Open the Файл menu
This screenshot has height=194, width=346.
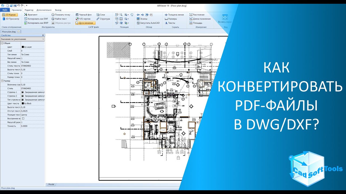click(x=5, y=10)
